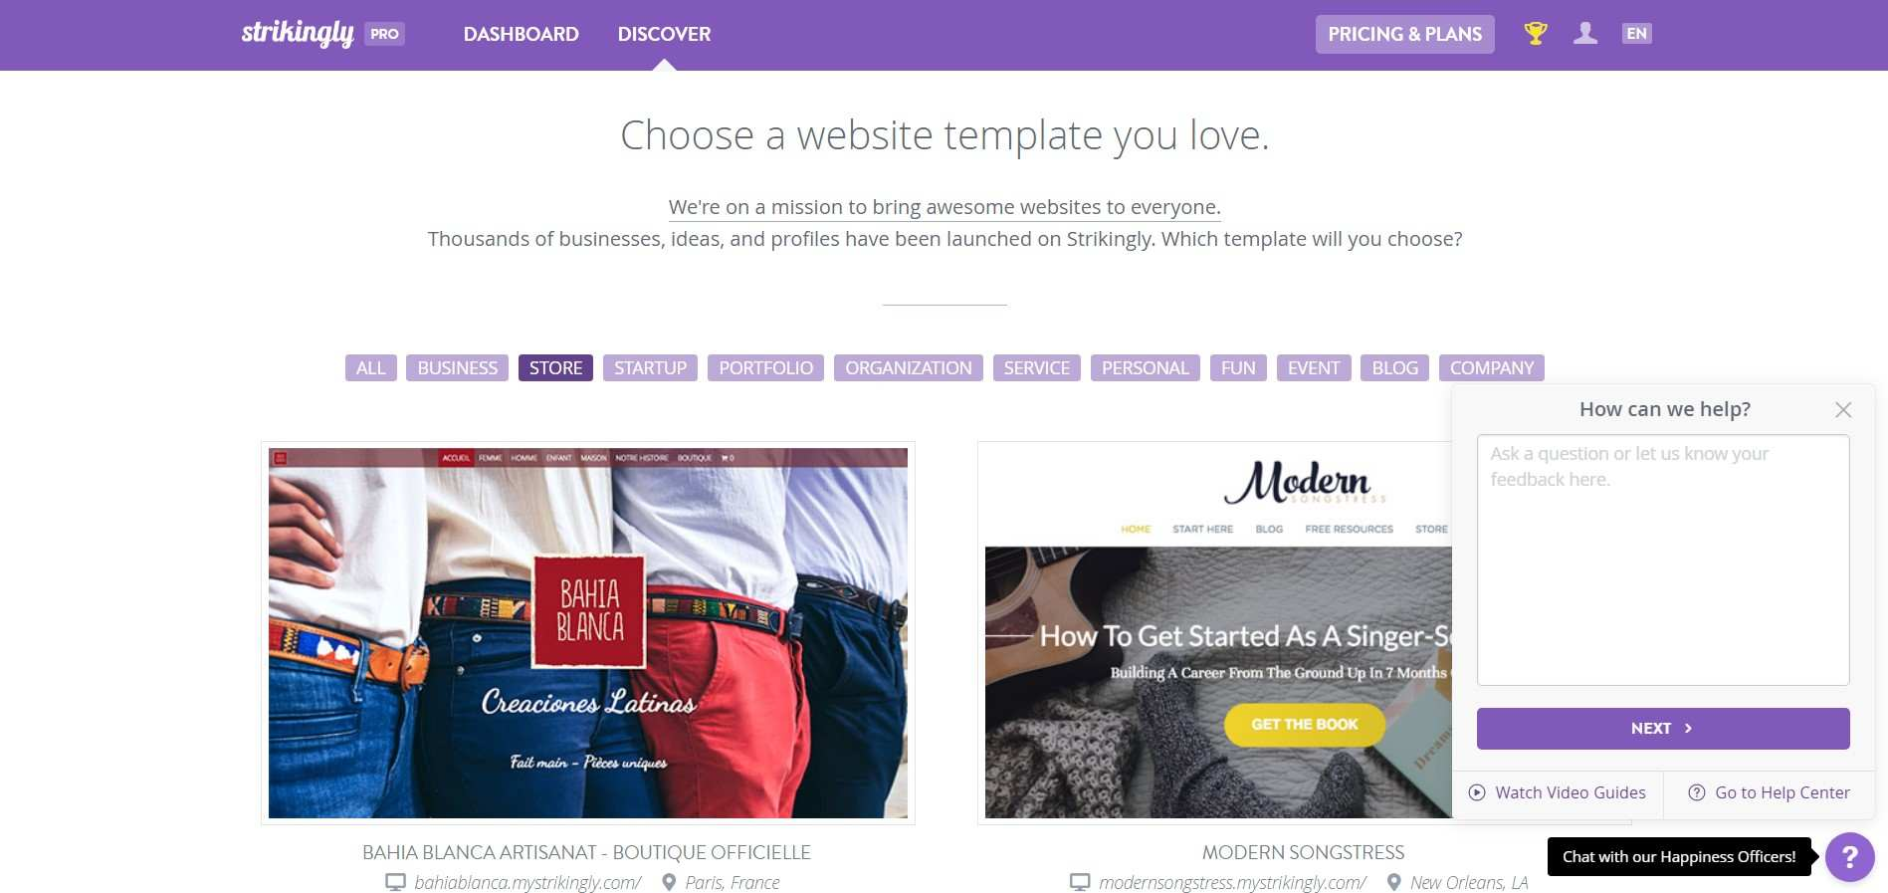Click the NEXT button in help panel
The width and height of the screenshot is (1888, 893).
[x=1663, y=729]
